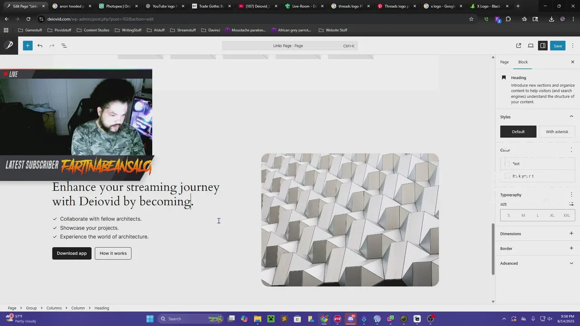Save the page
Image resolution: width=580 pixels, height=326 pixels.
point(558,46)
